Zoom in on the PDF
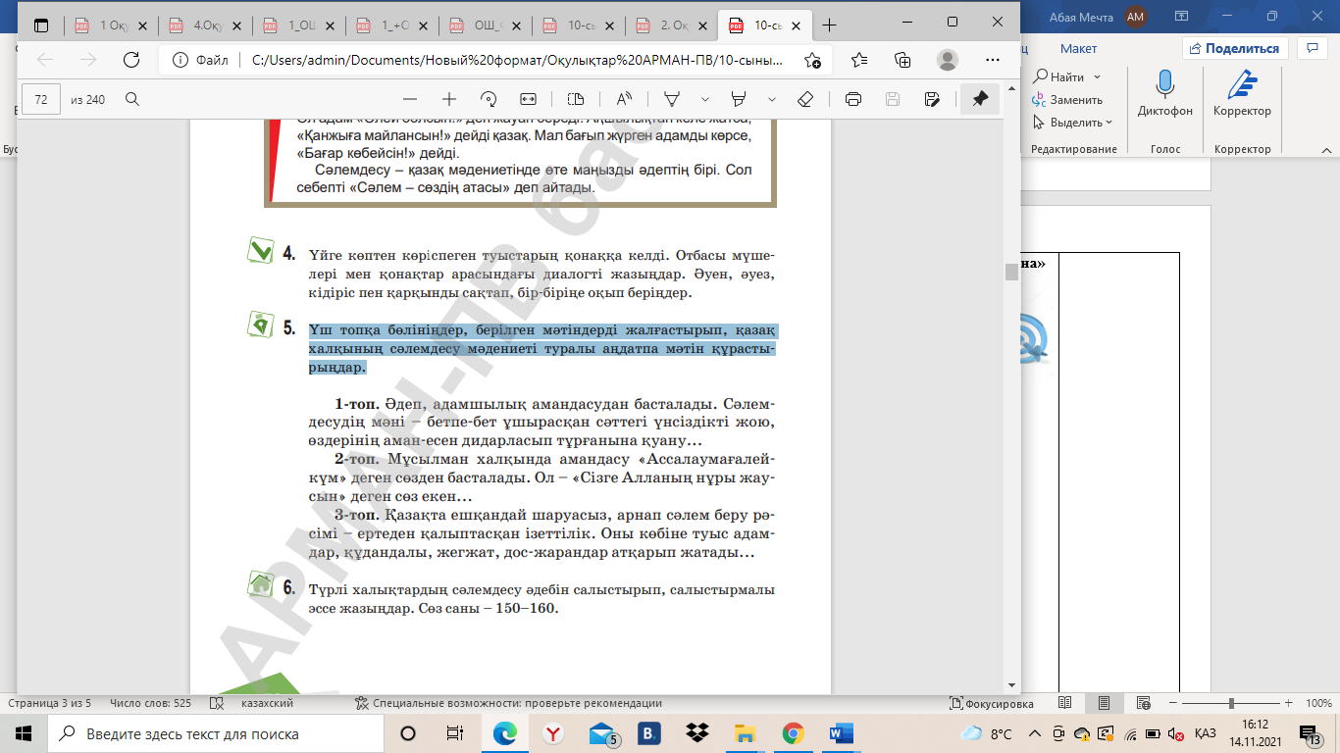 449,99
